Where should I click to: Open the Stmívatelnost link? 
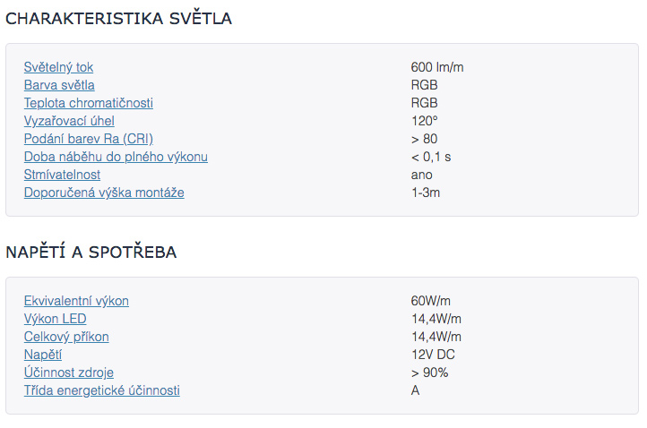coord(62,175)
